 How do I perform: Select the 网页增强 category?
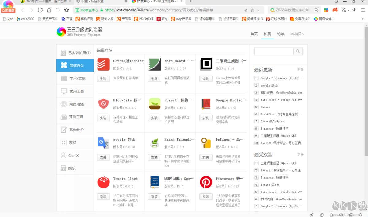[75, 104]
